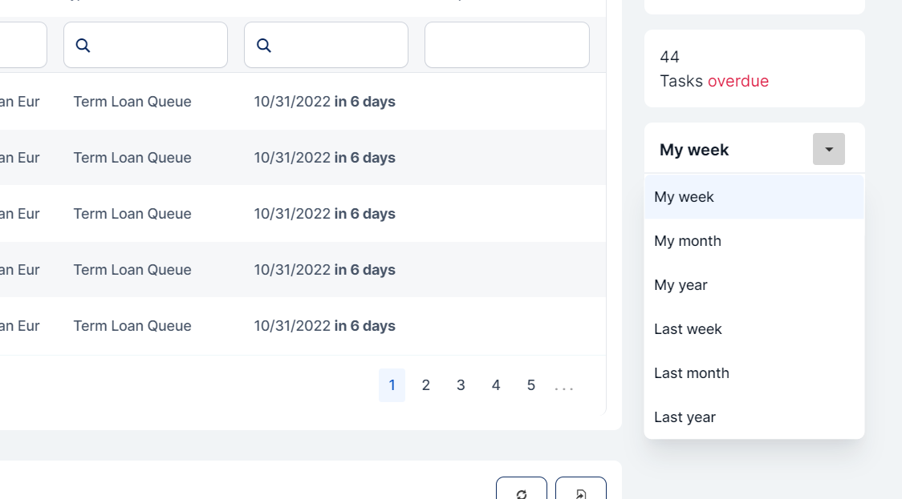Go to page 2 of the table

(x=426, y=385)
